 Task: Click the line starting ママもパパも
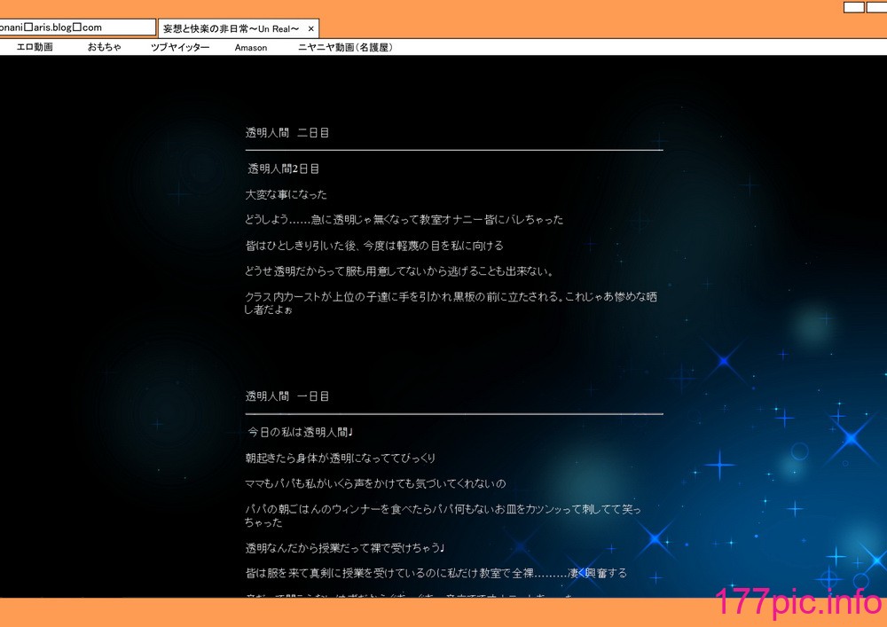click(x=375, y=484)
